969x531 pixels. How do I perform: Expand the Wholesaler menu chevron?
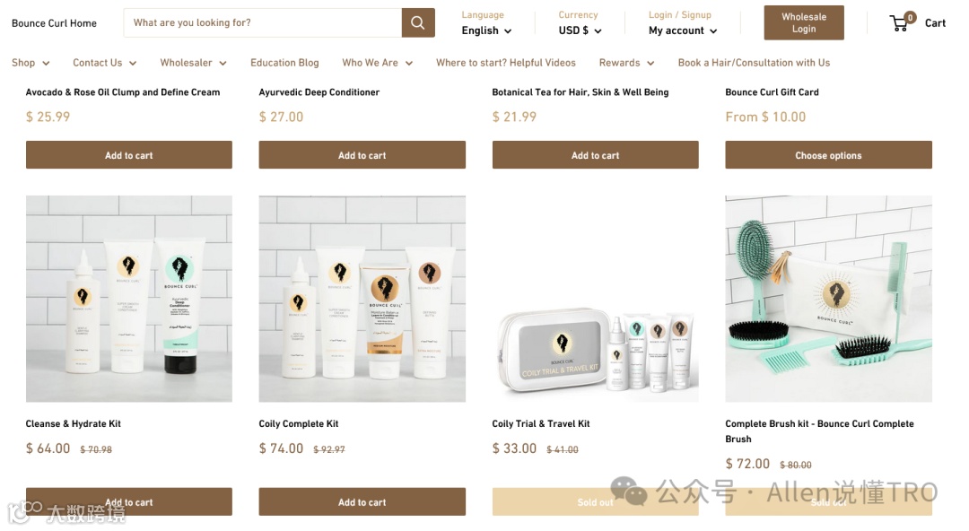223,63
